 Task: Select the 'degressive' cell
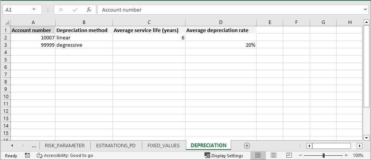pos(84,45)
